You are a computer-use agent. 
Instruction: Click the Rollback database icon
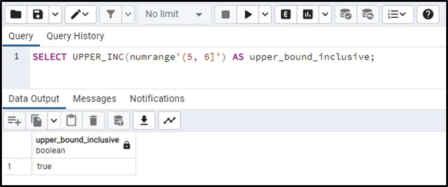coord(368,15)
